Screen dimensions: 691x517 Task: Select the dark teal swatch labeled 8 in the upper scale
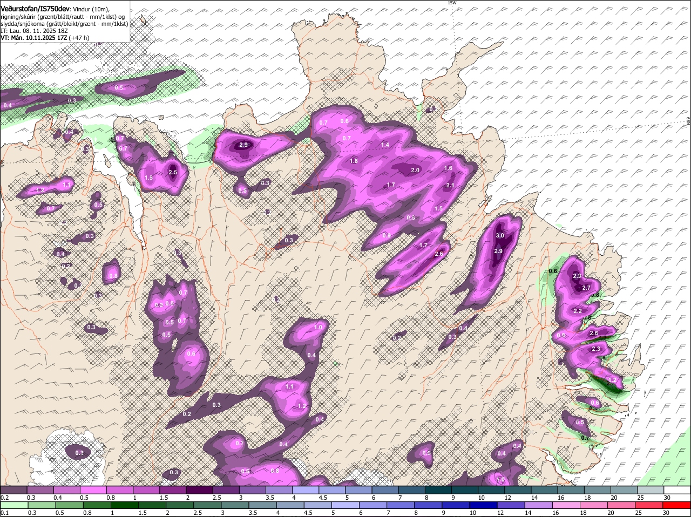click(438, 490)
